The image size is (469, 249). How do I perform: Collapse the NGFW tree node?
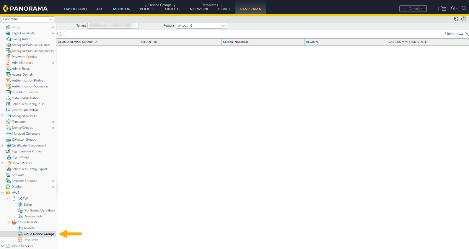(x=8, y=198)
